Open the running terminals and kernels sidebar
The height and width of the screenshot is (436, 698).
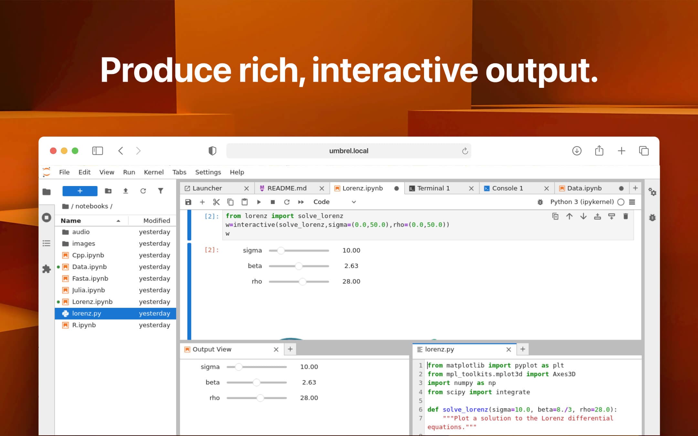click(x=47, y=217)
